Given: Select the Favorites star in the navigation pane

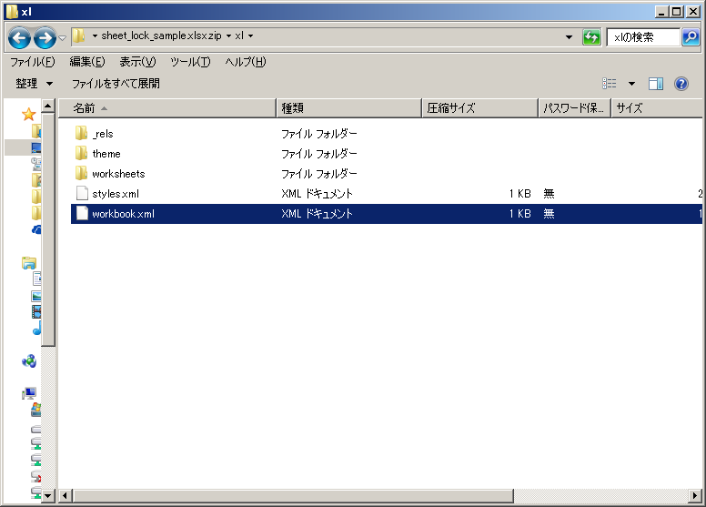Looking at the screenshot, I should click(29, 115).
